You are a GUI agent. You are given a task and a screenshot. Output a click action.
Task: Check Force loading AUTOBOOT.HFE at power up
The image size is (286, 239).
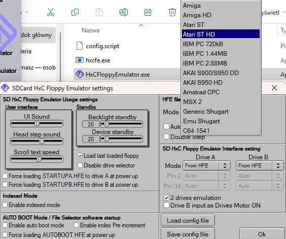[x=5, y=234]
